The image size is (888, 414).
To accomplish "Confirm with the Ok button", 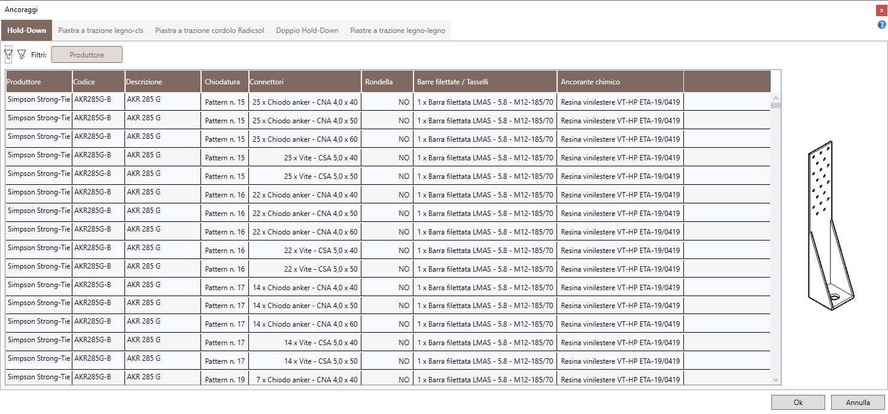I will 798,403.
